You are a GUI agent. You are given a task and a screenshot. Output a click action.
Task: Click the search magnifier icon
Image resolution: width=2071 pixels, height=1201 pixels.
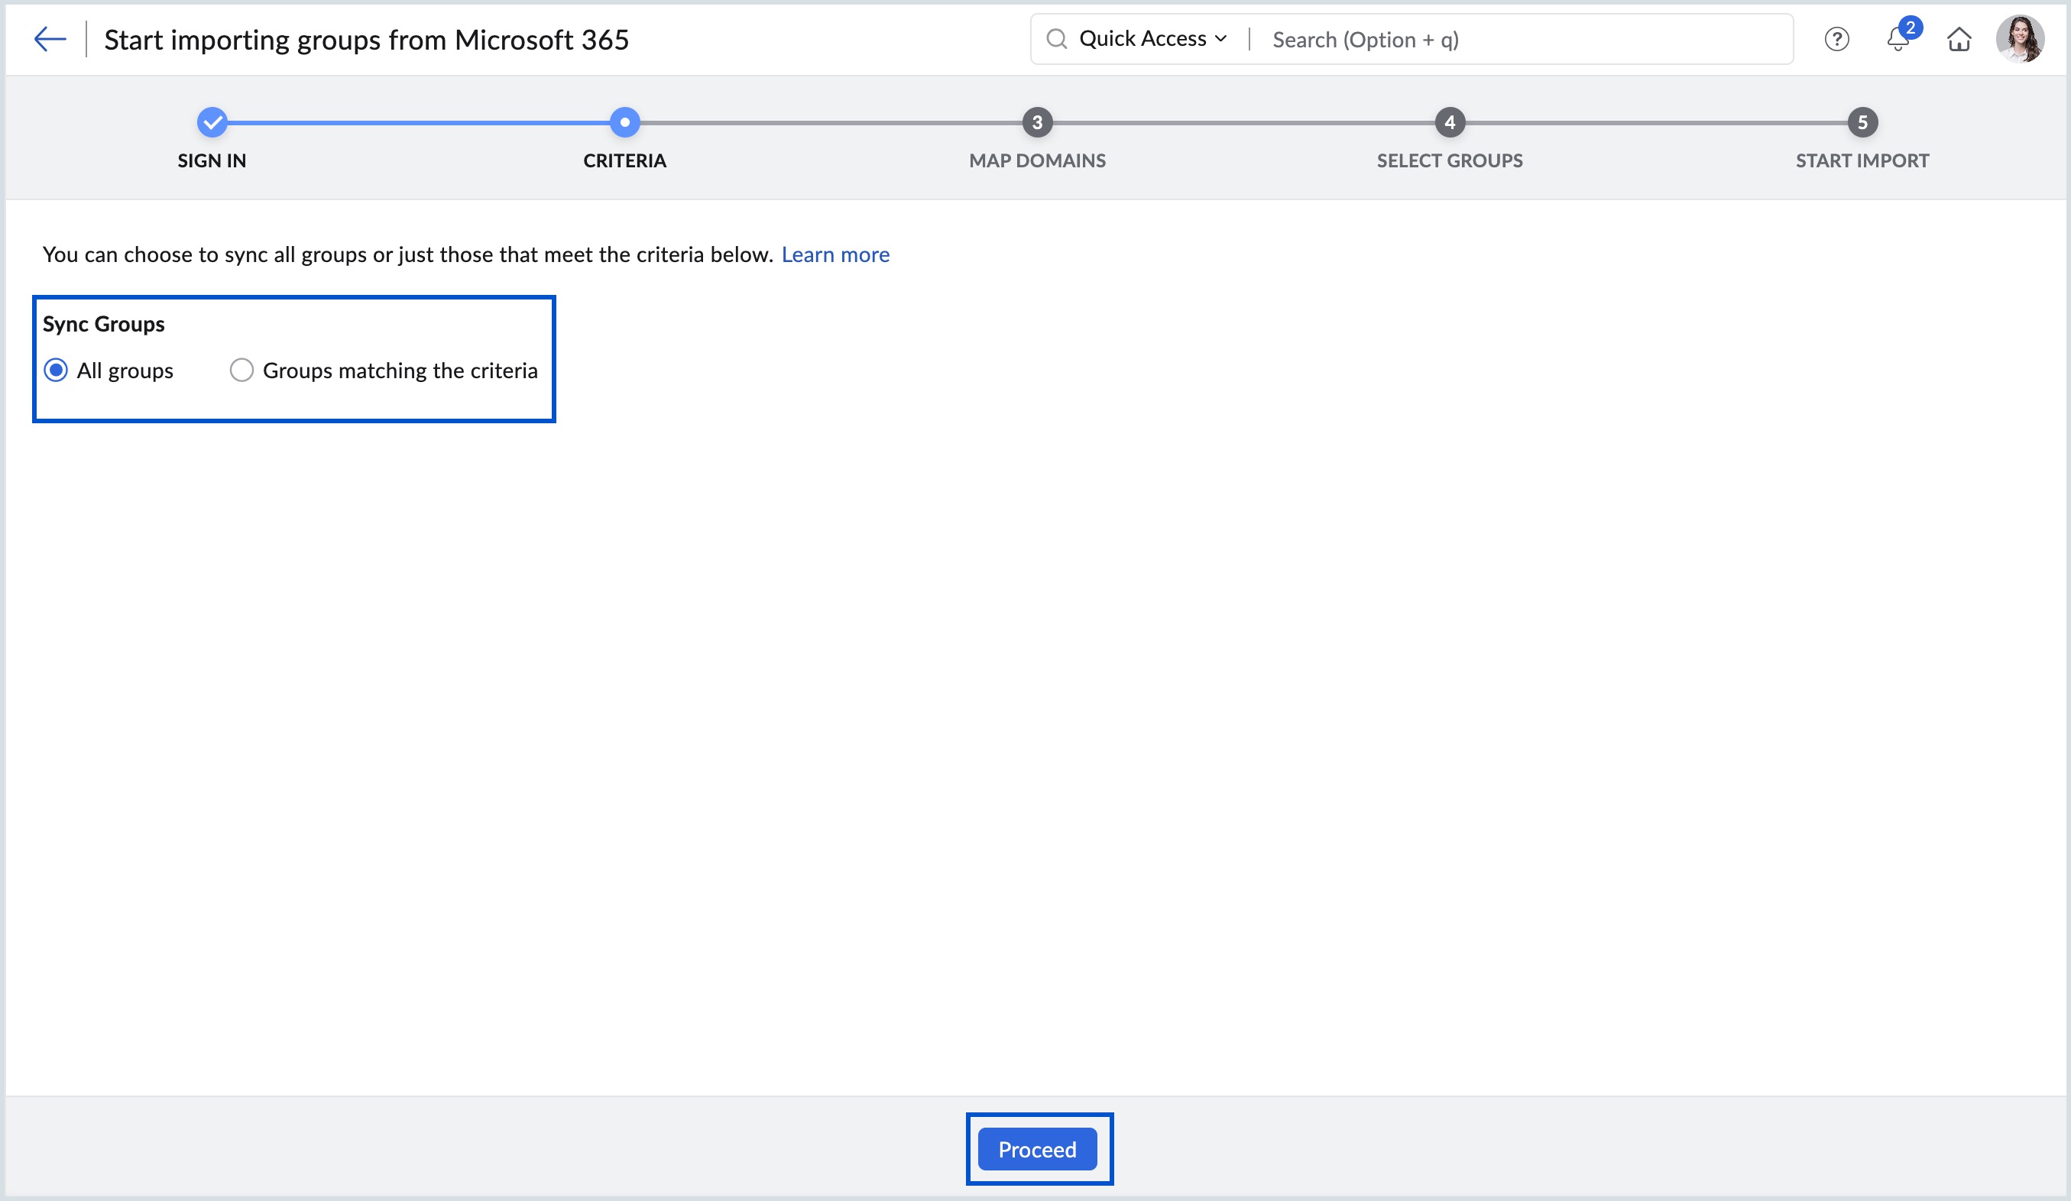coord(1058,39)
